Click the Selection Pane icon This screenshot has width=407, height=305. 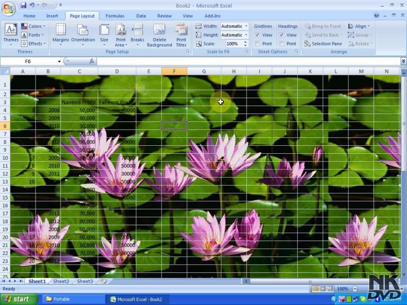click(x=323, y=44)
